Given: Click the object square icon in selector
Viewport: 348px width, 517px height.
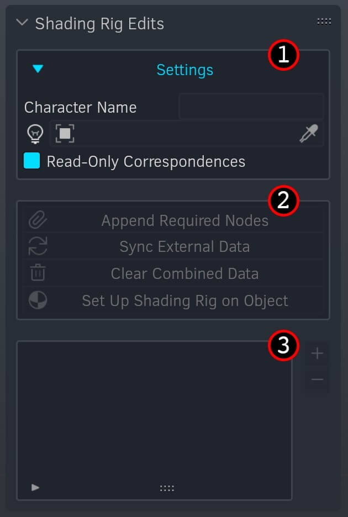Looking at the screenshot, I should pos(65,134).
